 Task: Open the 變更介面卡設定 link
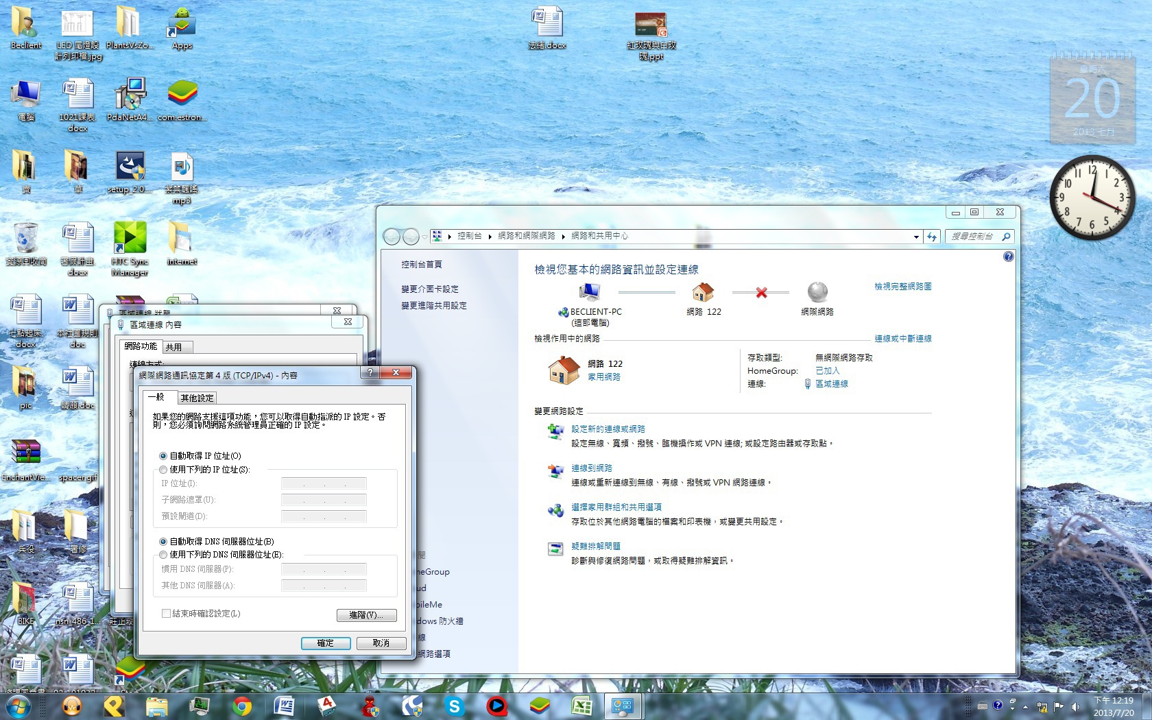click(430, 289)
